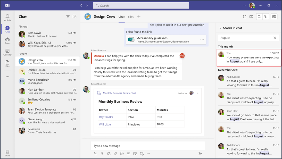Open the Activity feed bell icon
Viewport: 282px width, 159px height.
7,18
